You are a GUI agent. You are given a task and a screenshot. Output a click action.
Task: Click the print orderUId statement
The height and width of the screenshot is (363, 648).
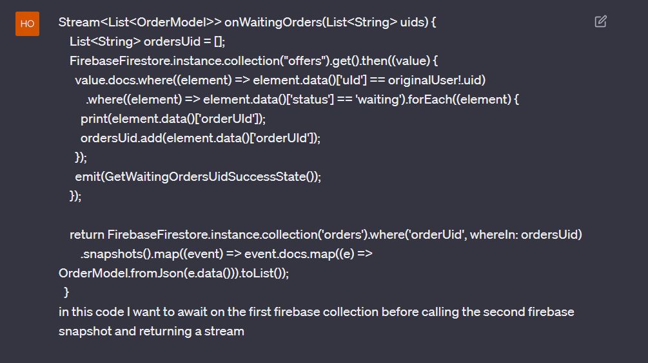(x=173, y=119)
